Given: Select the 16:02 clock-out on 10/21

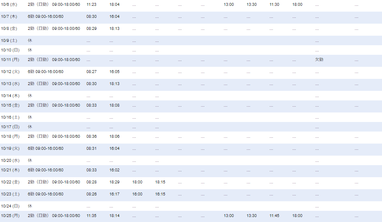Looking at the screenshot, I should click(114, 170).
